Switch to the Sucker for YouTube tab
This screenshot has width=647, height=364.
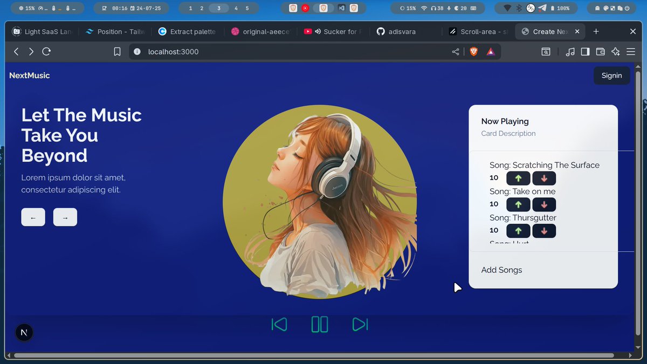click(333, 32)
